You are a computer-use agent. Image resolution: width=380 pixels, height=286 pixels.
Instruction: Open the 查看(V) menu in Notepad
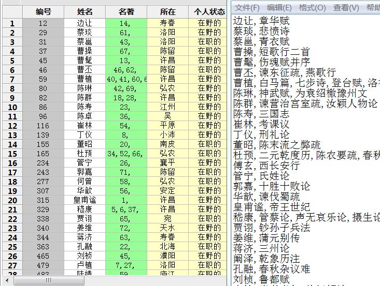point(346,8)
